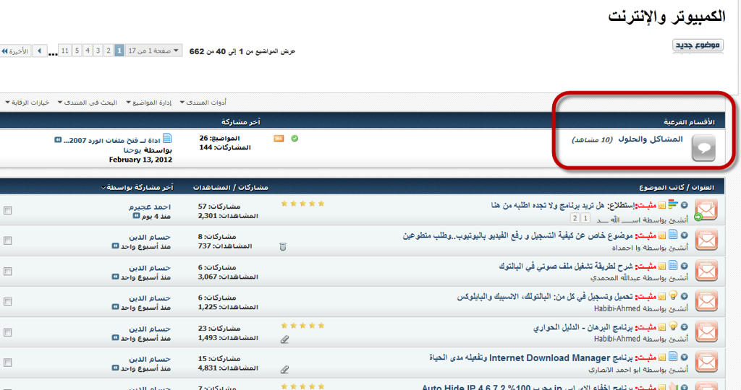Click the green checkmark icon beside RSS feed
Viewport: 741px width, 390px height.
pos(295,138)
